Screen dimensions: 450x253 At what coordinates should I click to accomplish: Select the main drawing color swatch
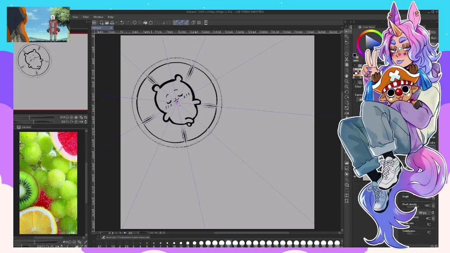coord(354,55)
